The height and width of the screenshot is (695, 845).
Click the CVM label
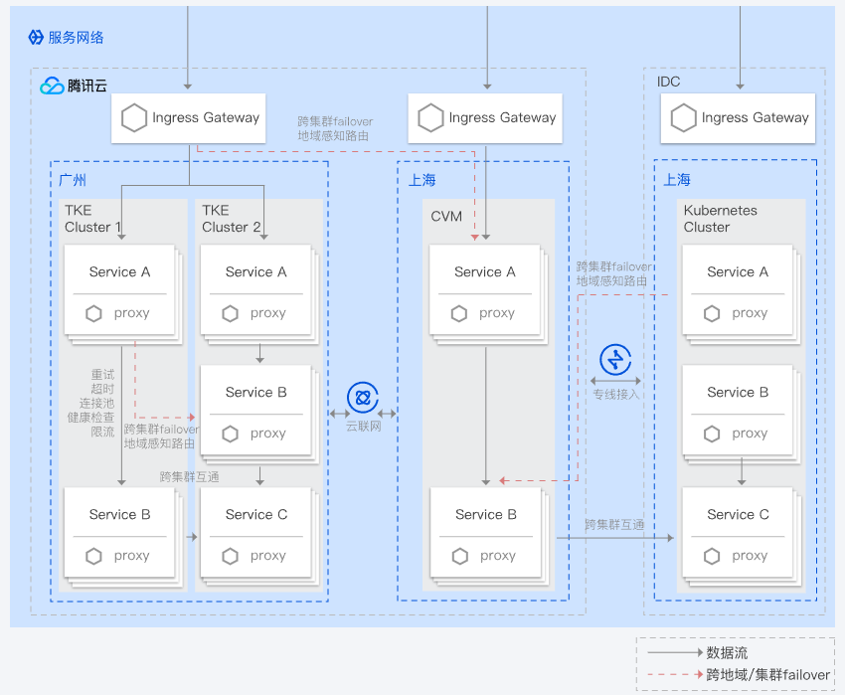pyautogui.click(x=446, y=216)
